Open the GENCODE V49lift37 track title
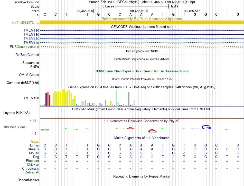 coord(142,27)
